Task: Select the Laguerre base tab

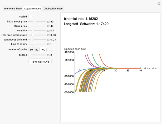Action: (x=32, y=9)
